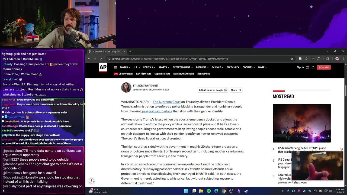Open Steam from the taskbar
This screenshot has height=195, width=347.
click(246, 191)
